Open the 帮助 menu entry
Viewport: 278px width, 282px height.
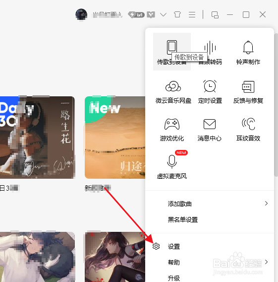pyautogui.click(x=210, y=262)
